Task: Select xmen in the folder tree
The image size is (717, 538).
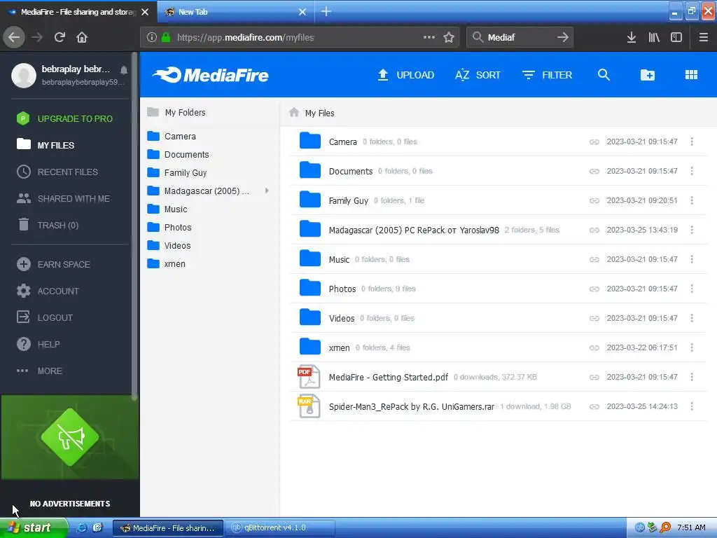Action: tap(166, 264)
